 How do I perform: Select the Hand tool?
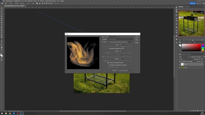(2, 48)
